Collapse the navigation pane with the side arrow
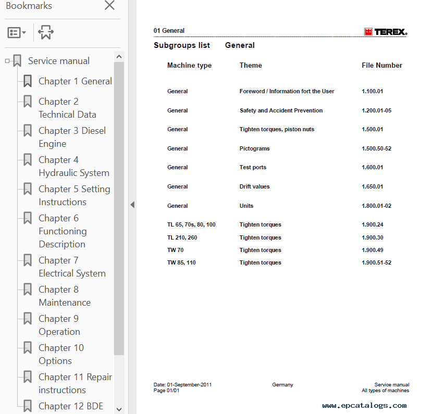 (x=132, y=205)
